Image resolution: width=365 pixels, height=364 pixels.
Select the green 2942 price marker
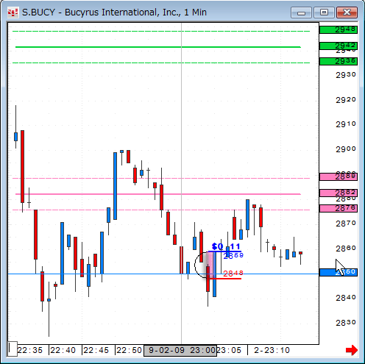(x=339, y=46)
